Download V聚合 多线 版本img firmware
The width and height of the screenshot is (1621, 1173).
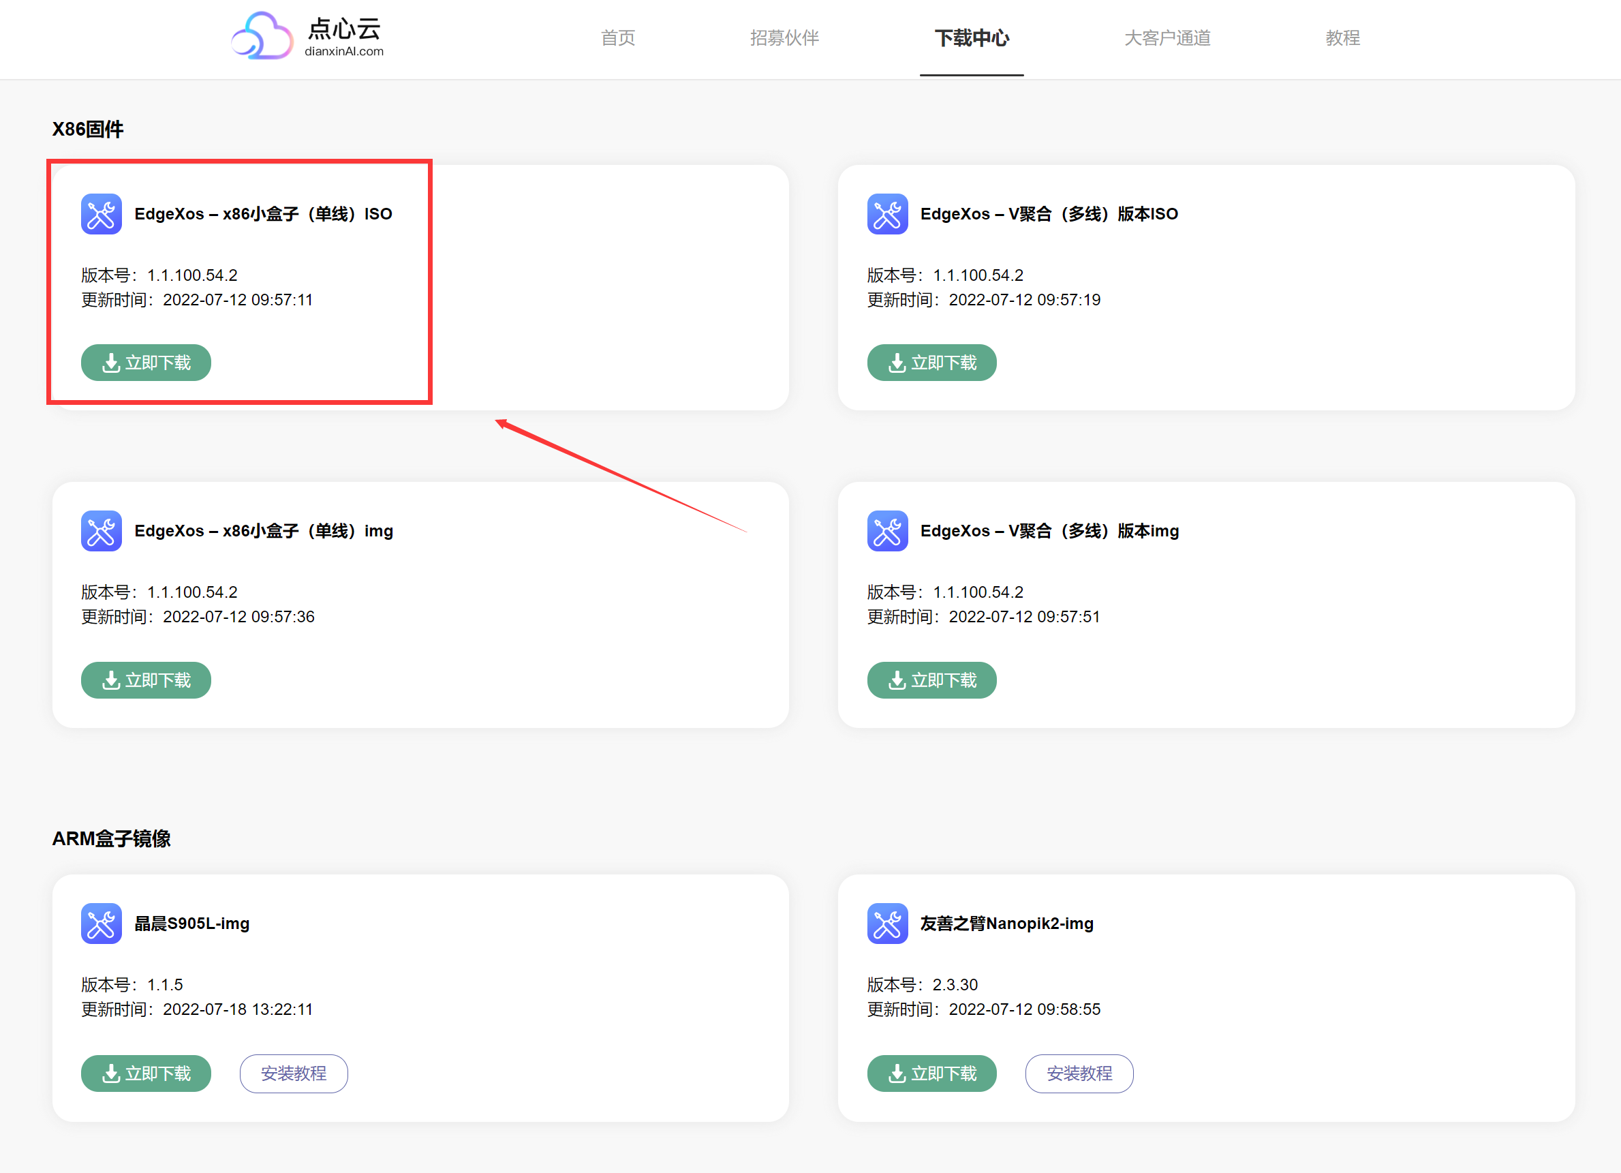(931, 680)
